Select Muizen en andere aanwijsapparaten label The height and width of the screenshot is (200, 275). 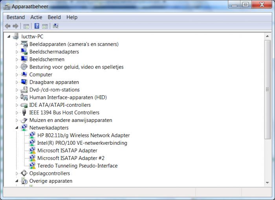pos(71,120)
